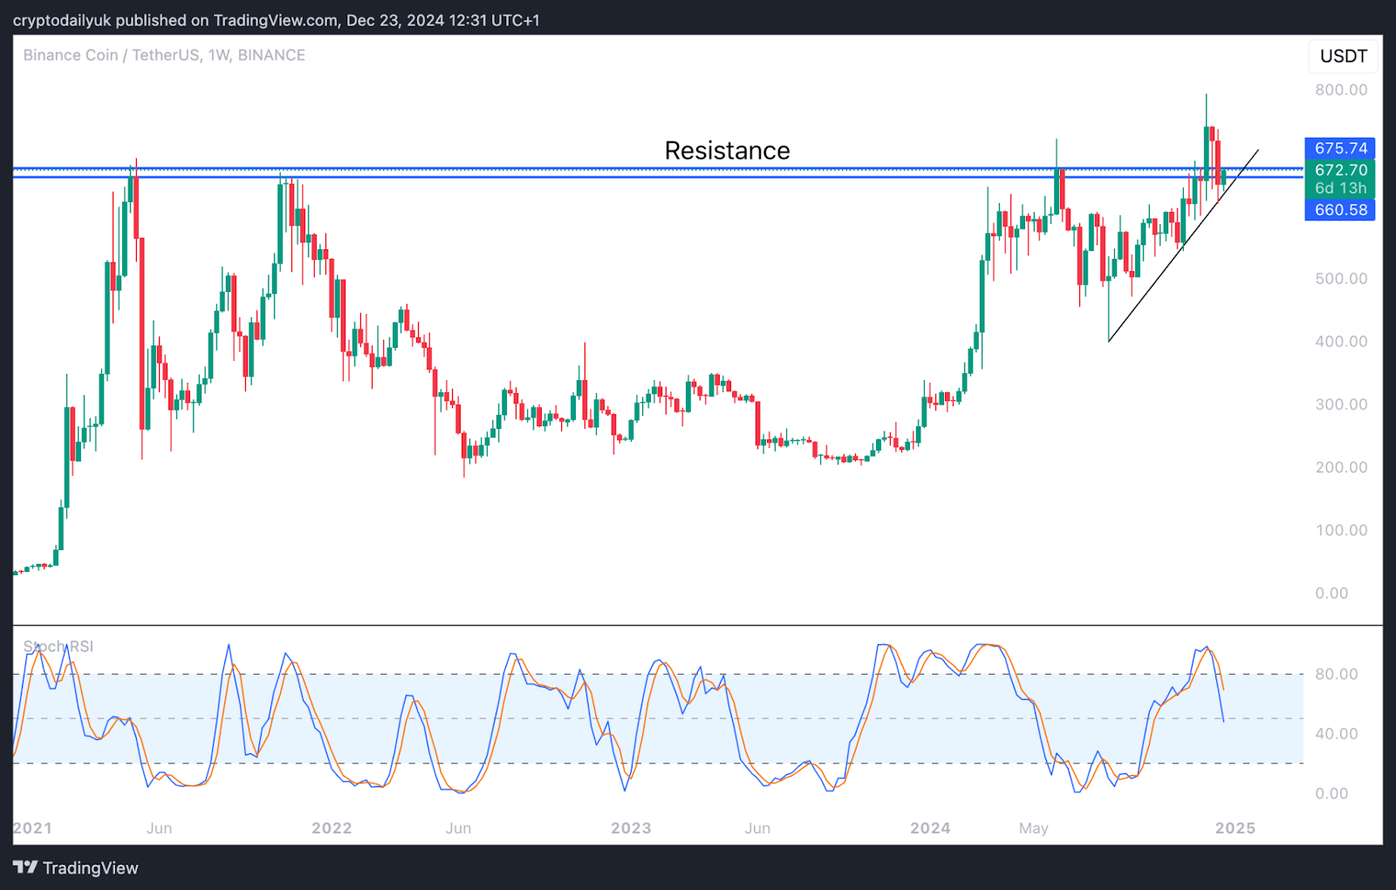This screenshot has width=1396, height=890.
Task: Select the 500.00 price scale value
Action: click(x=1341, y=279)
